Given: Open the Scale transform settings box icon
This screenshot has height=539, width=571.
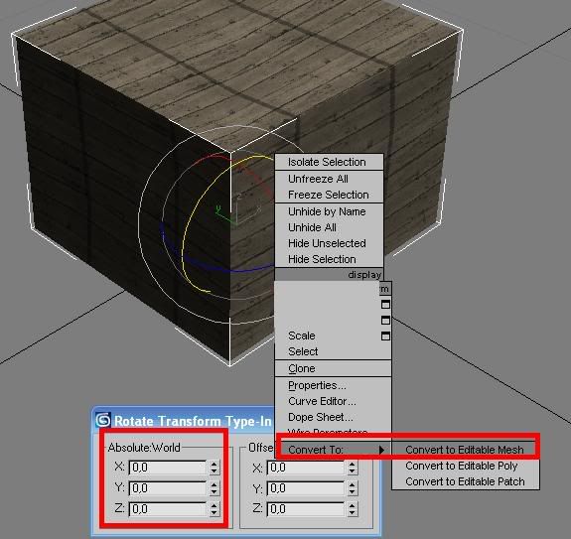Looking at the screenshot, I should tap(385, 336).
